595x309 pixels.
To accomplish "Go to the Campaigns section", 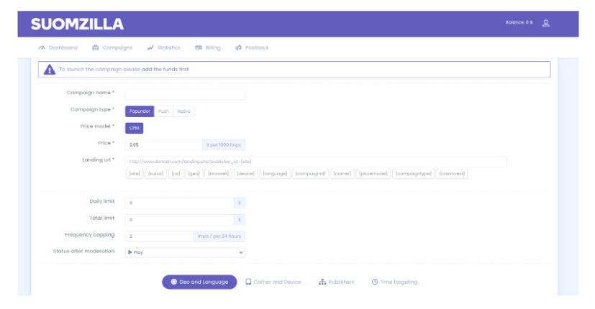I will [112, 47].
